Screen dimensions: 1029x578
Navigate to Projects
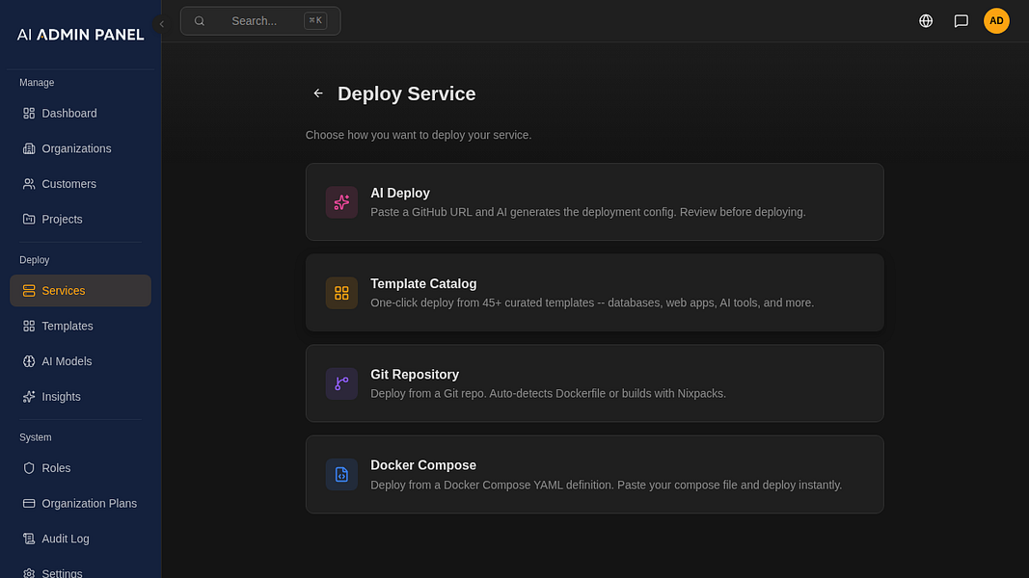click(80, 220)
